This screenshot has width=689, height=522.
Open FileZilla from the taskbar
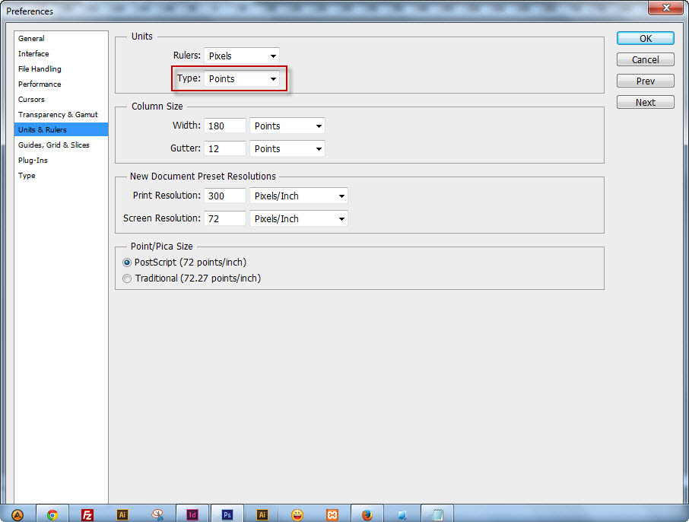point(87,514)
